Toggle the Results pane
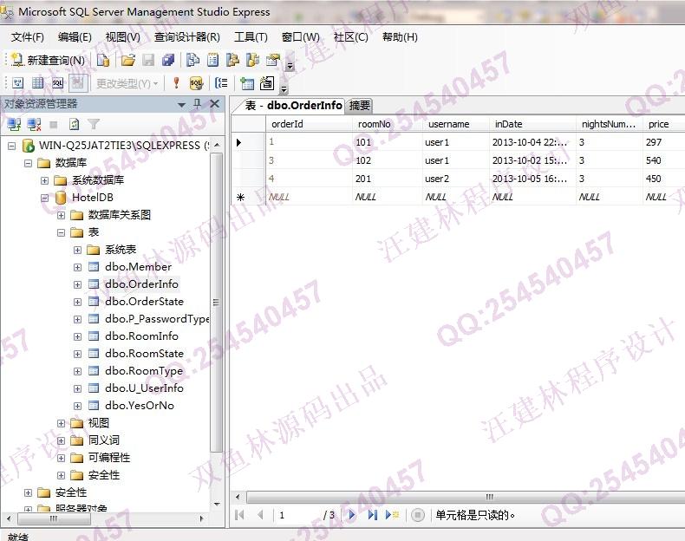Image resolution: width=685 pixels, height=541 pixels. click(78, 83)
